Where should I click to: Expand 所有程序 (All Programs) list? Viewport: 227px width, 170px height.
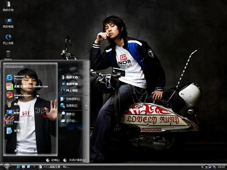25,151
